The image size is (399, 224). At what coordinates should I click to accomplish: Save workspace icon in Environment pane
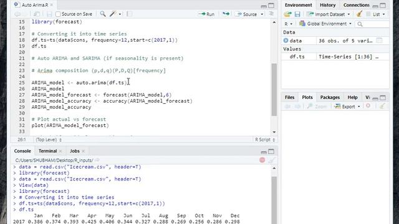297,14
